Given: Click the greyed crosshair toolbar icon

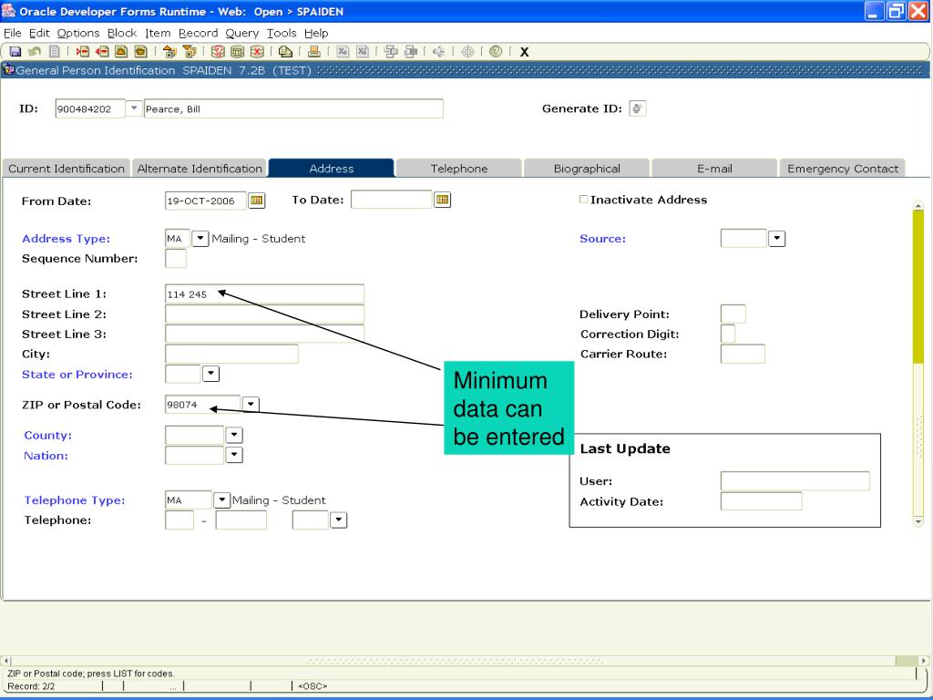Looking at the screenshot, I should [x=467, y=52].
